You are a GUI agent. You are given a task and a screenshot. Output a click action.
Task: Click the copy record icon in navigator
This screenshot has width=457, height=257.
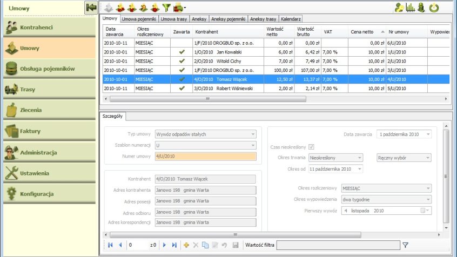[x=205, y=245]
